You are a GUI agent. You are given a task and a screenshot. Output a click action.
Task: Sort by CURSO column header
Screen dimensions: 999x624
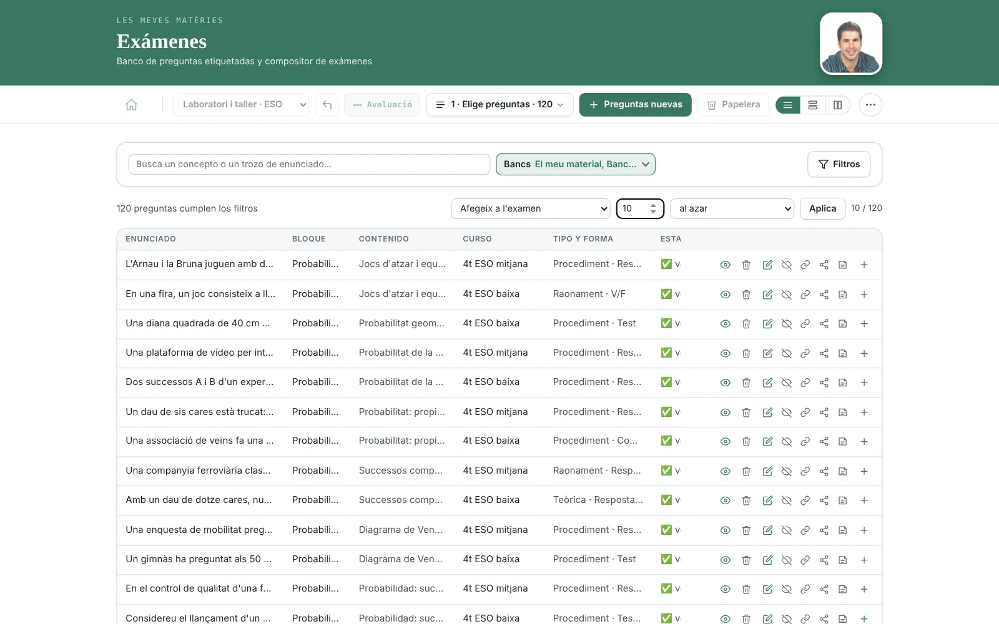477,239
